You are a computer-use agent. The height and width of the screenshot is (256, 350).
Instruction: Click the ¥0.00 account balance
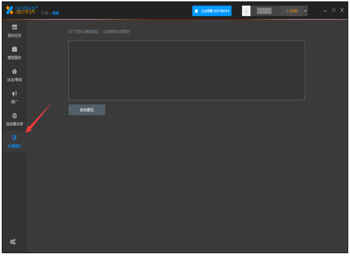coord(292,11)
